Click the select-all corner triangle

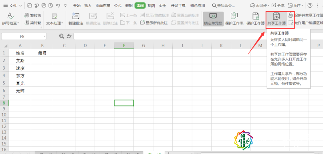click(6, 46)
